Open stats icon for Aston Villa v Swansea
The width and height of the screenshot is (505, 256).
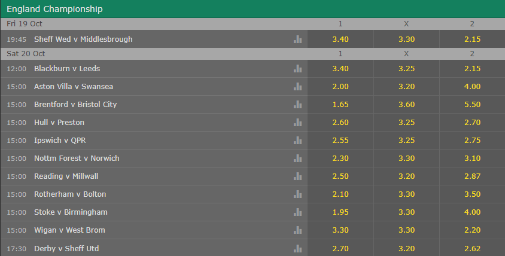[297, 87]
